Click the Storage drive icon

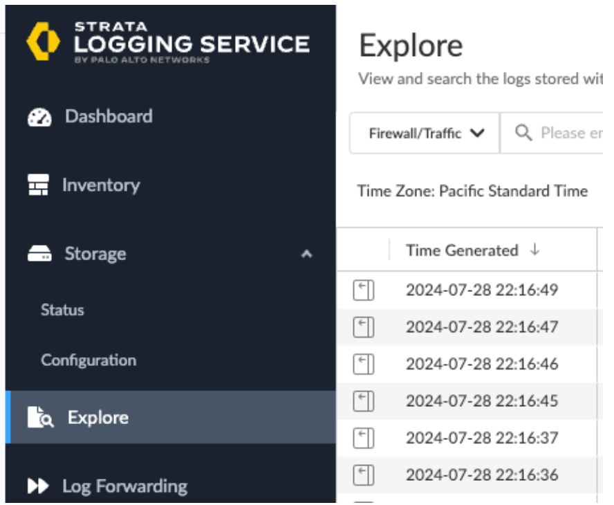(39, 254)
